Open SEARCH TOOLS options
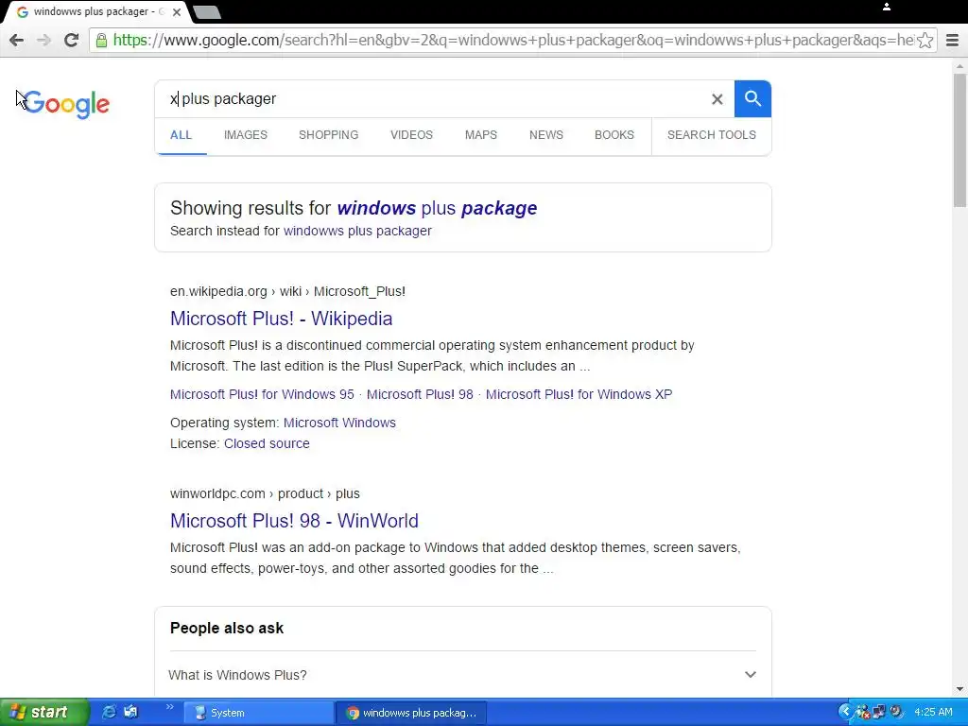Screen dimensions: 968x726 712,134
